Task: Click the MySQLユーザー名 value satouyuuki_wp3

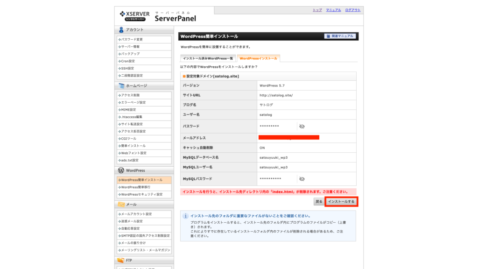Action: pos(274,168)
